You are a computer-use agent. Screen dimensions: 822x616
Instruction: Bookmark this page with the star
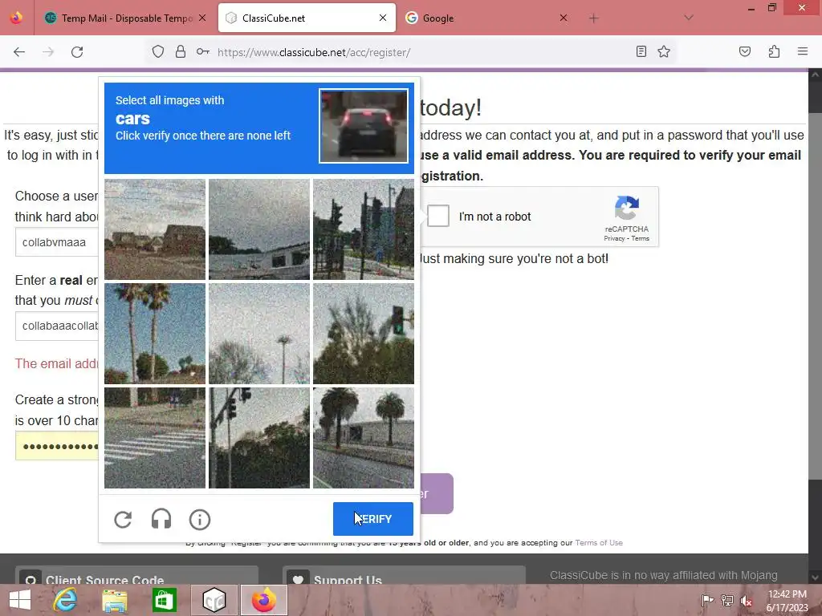[664, 51]
